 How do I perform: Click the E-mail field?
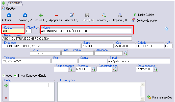click(139, 61)
